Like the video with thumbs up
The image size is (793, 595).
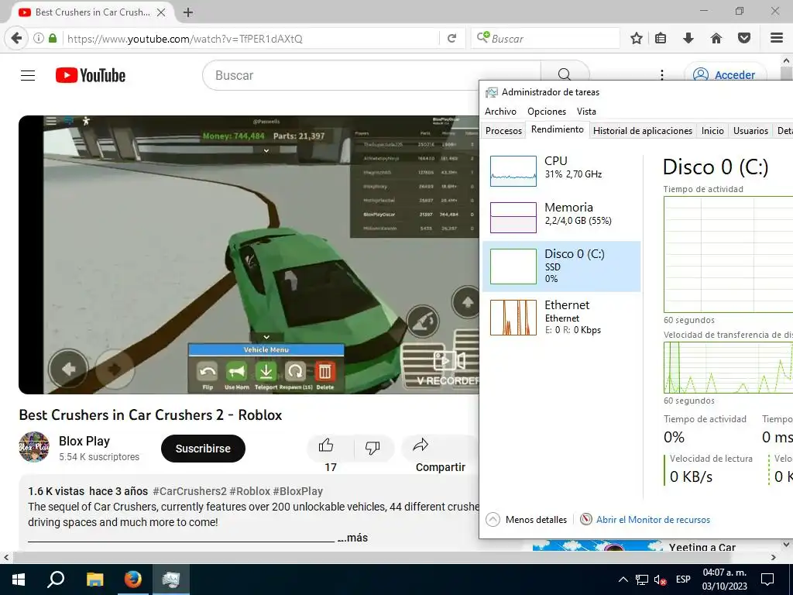[326, 445]
